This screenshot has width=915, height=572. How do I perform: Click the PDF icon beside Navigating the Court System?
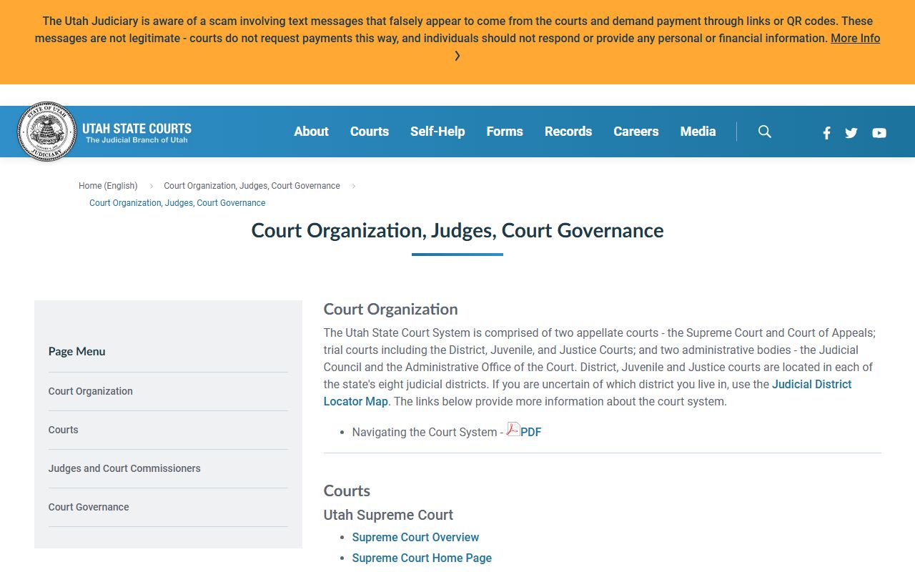click(513, 429)
